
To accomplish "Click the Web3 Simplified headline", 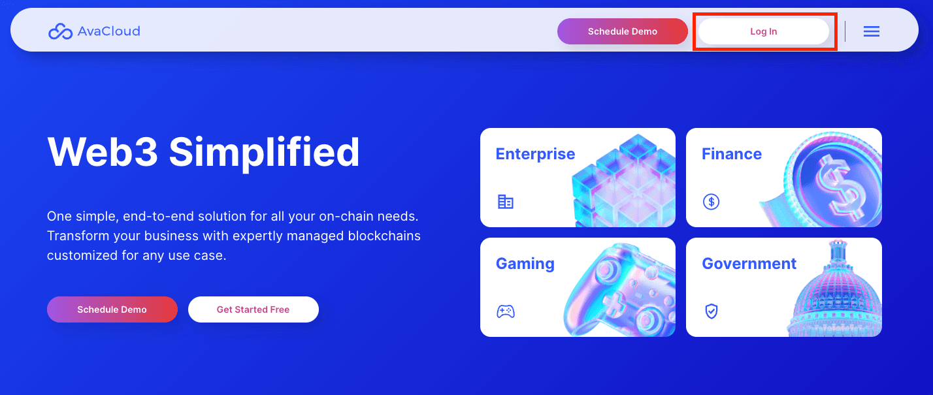I will [203, 151].
